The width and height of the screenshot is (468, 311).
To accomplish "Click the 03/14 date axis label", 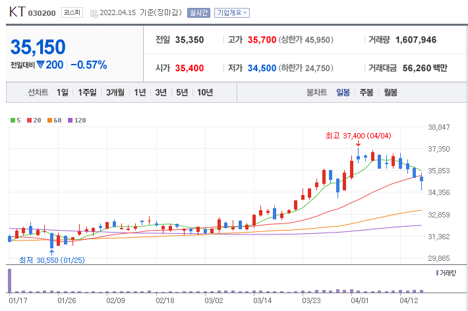I will 262,300.
